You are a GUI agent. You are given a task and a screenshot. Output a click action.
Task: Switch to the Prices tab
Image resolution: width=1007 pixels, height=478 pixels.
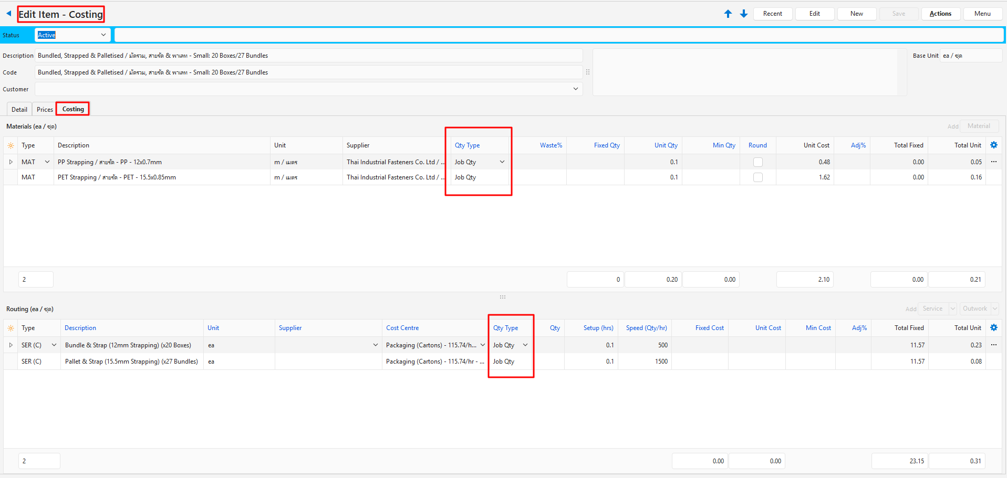pyautogui.click(x=45, y=110)
